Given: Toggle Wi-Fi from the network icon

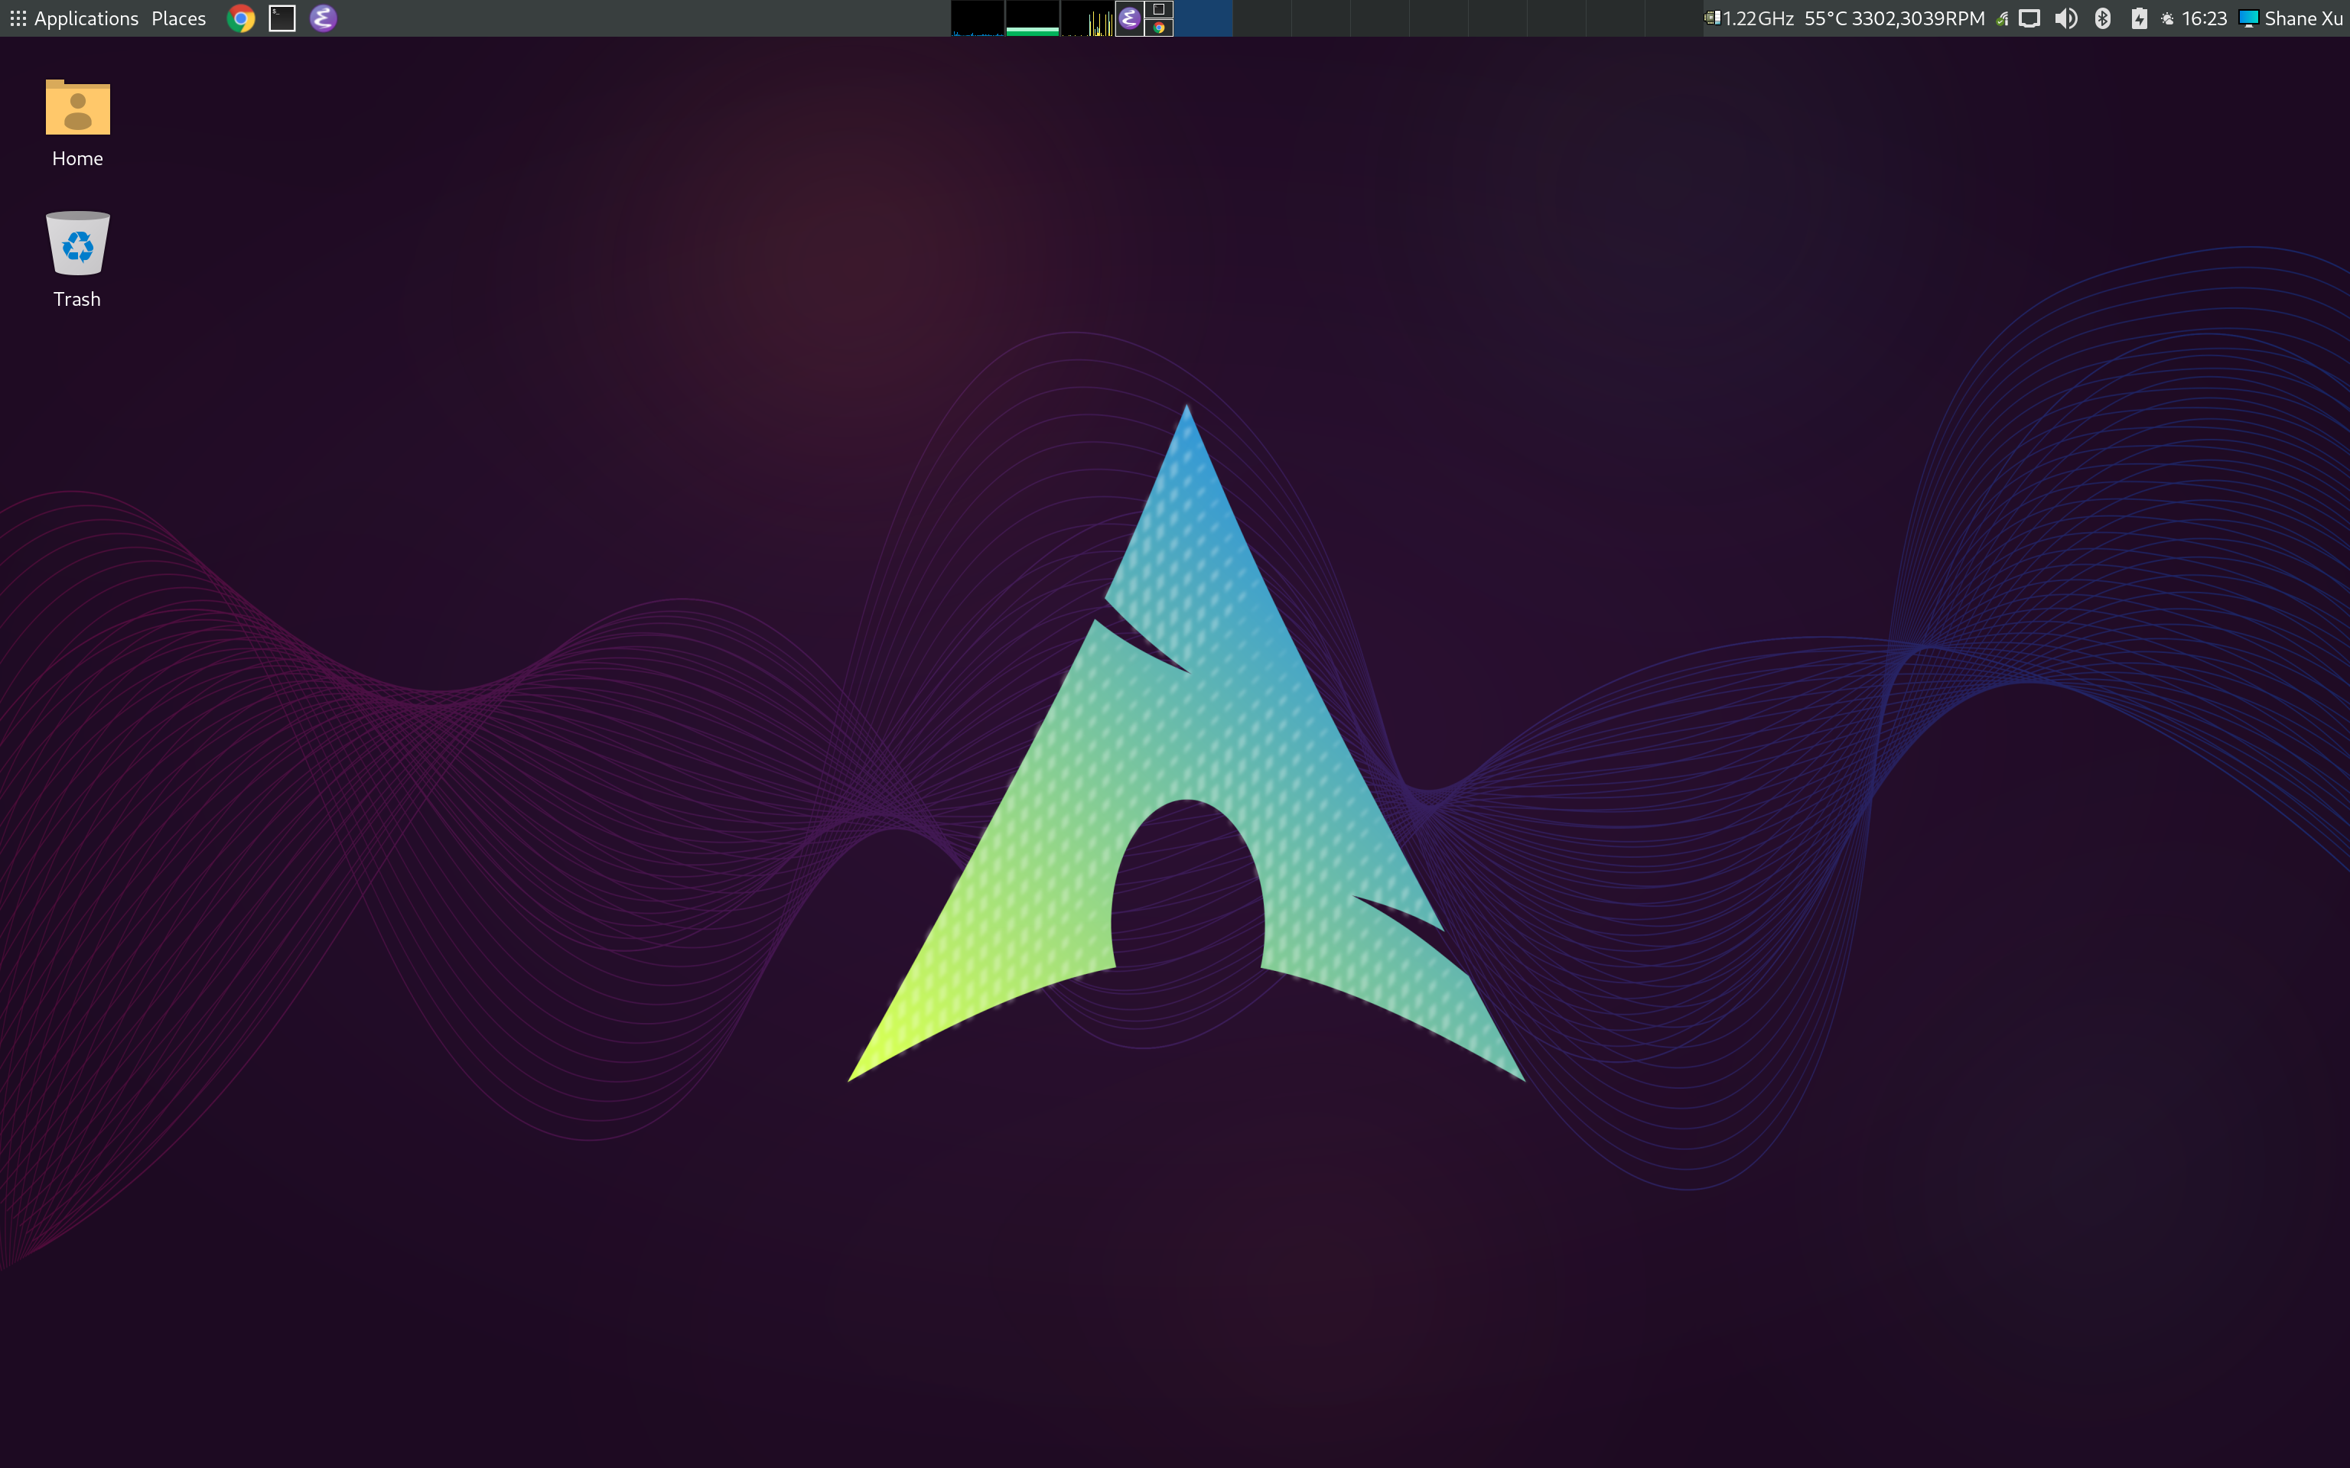Looking at the screenshot, I should [x=2003, y=18].
